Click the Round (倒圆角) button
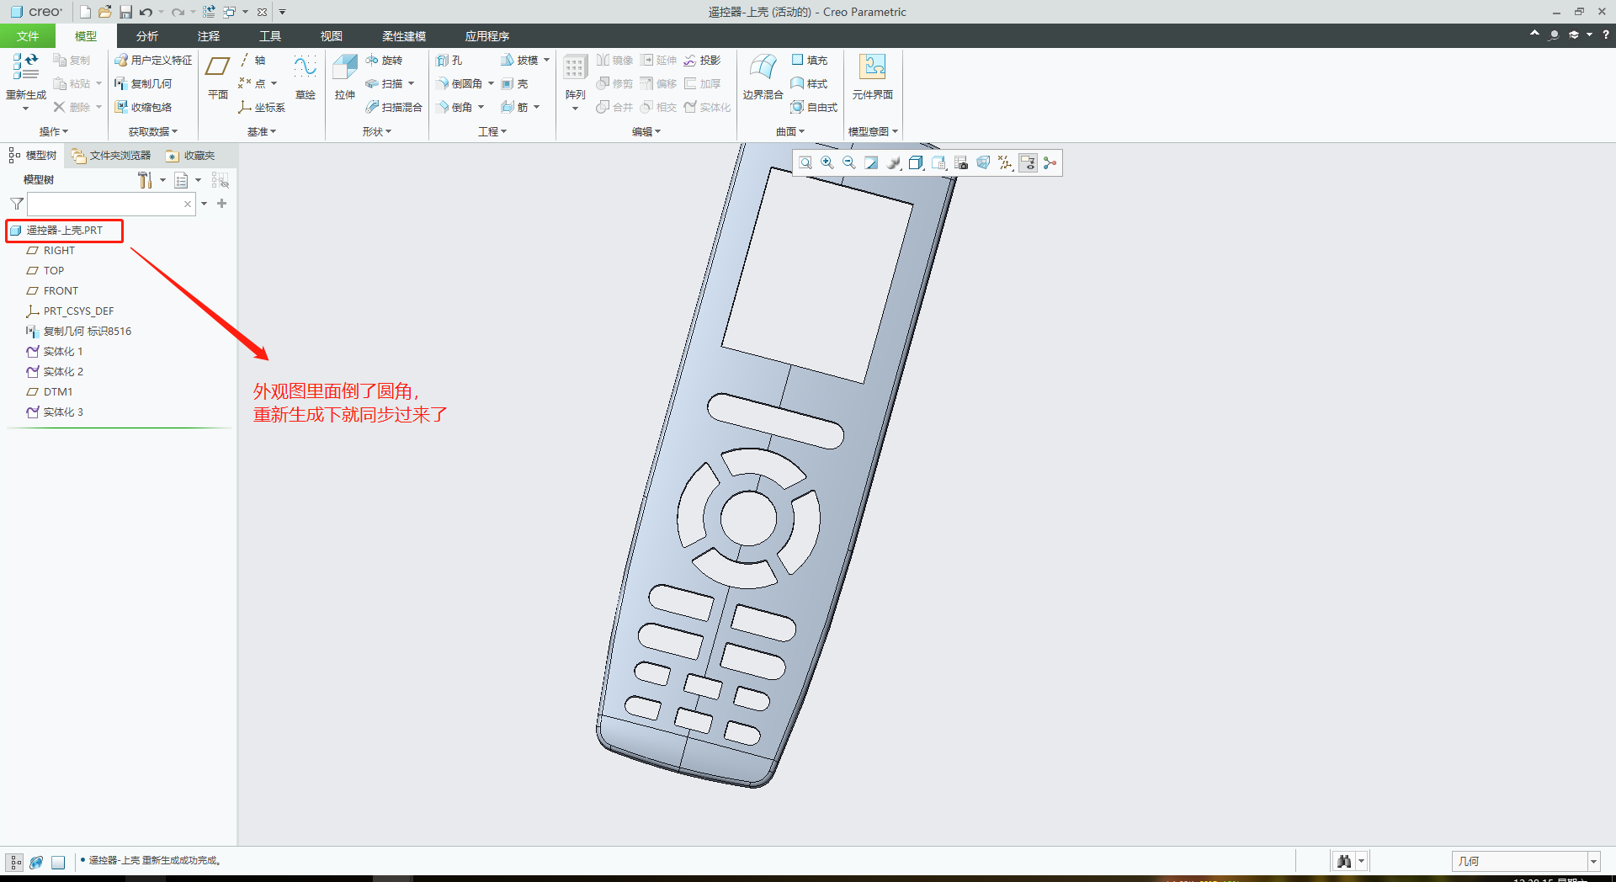Screen dimensions: 1616x882 pos(460,84)
